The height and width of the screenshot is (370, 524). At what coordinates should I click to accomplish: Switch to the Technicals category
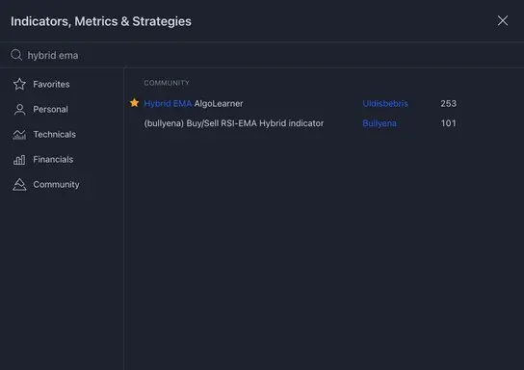55,134
